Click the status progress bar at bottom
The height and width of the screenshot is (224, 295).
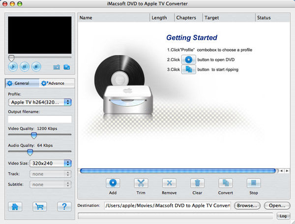(x=176, y=216)
